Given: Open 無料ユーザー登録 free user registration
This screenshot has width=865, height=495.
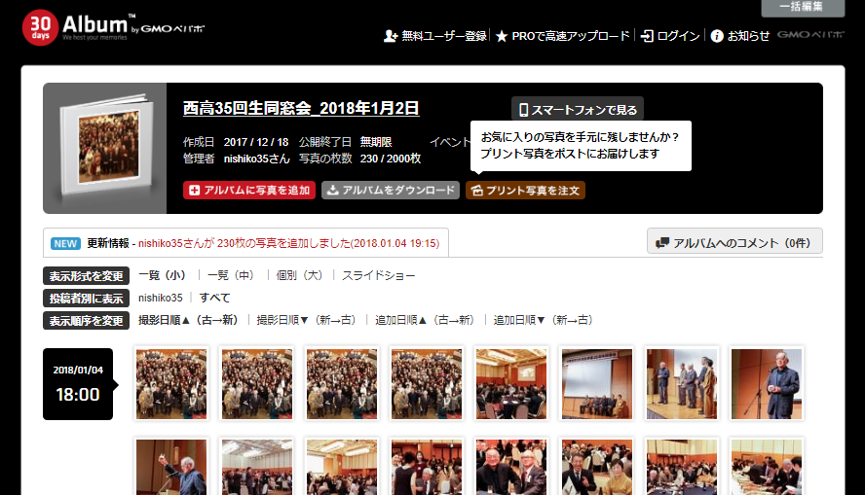Looking at the screenshot, I should coord(435,36).
